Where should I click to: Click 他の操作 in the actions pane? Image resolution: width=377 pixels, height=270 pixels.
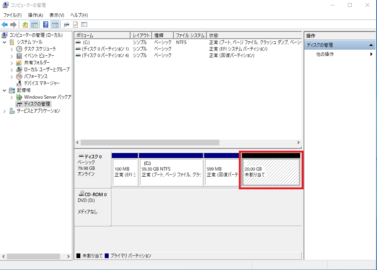point(325,54)
